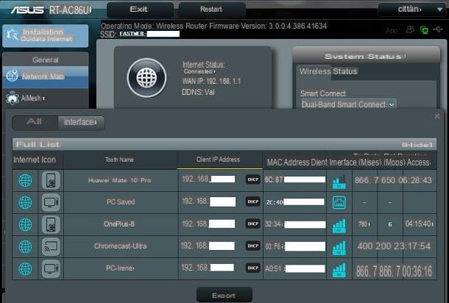Viewport: 449px width, 303px height.
Task: Click the monitor device icon for PC Saved
Action: coord(51,202)
